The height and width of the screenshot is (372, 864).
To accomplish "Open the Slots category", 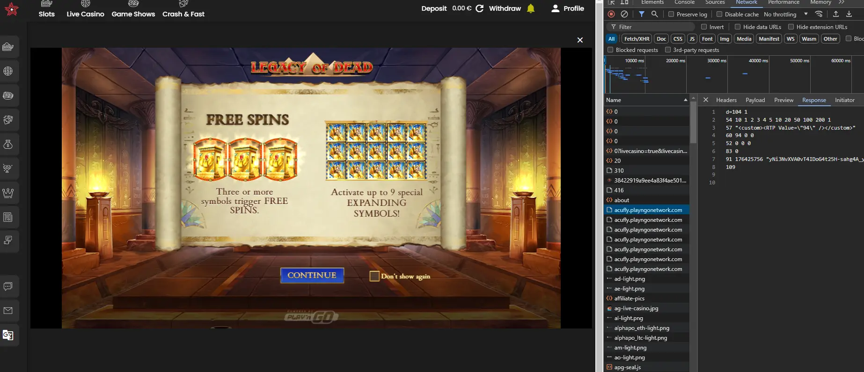I will pyautogui.click(x=47, y=9).
